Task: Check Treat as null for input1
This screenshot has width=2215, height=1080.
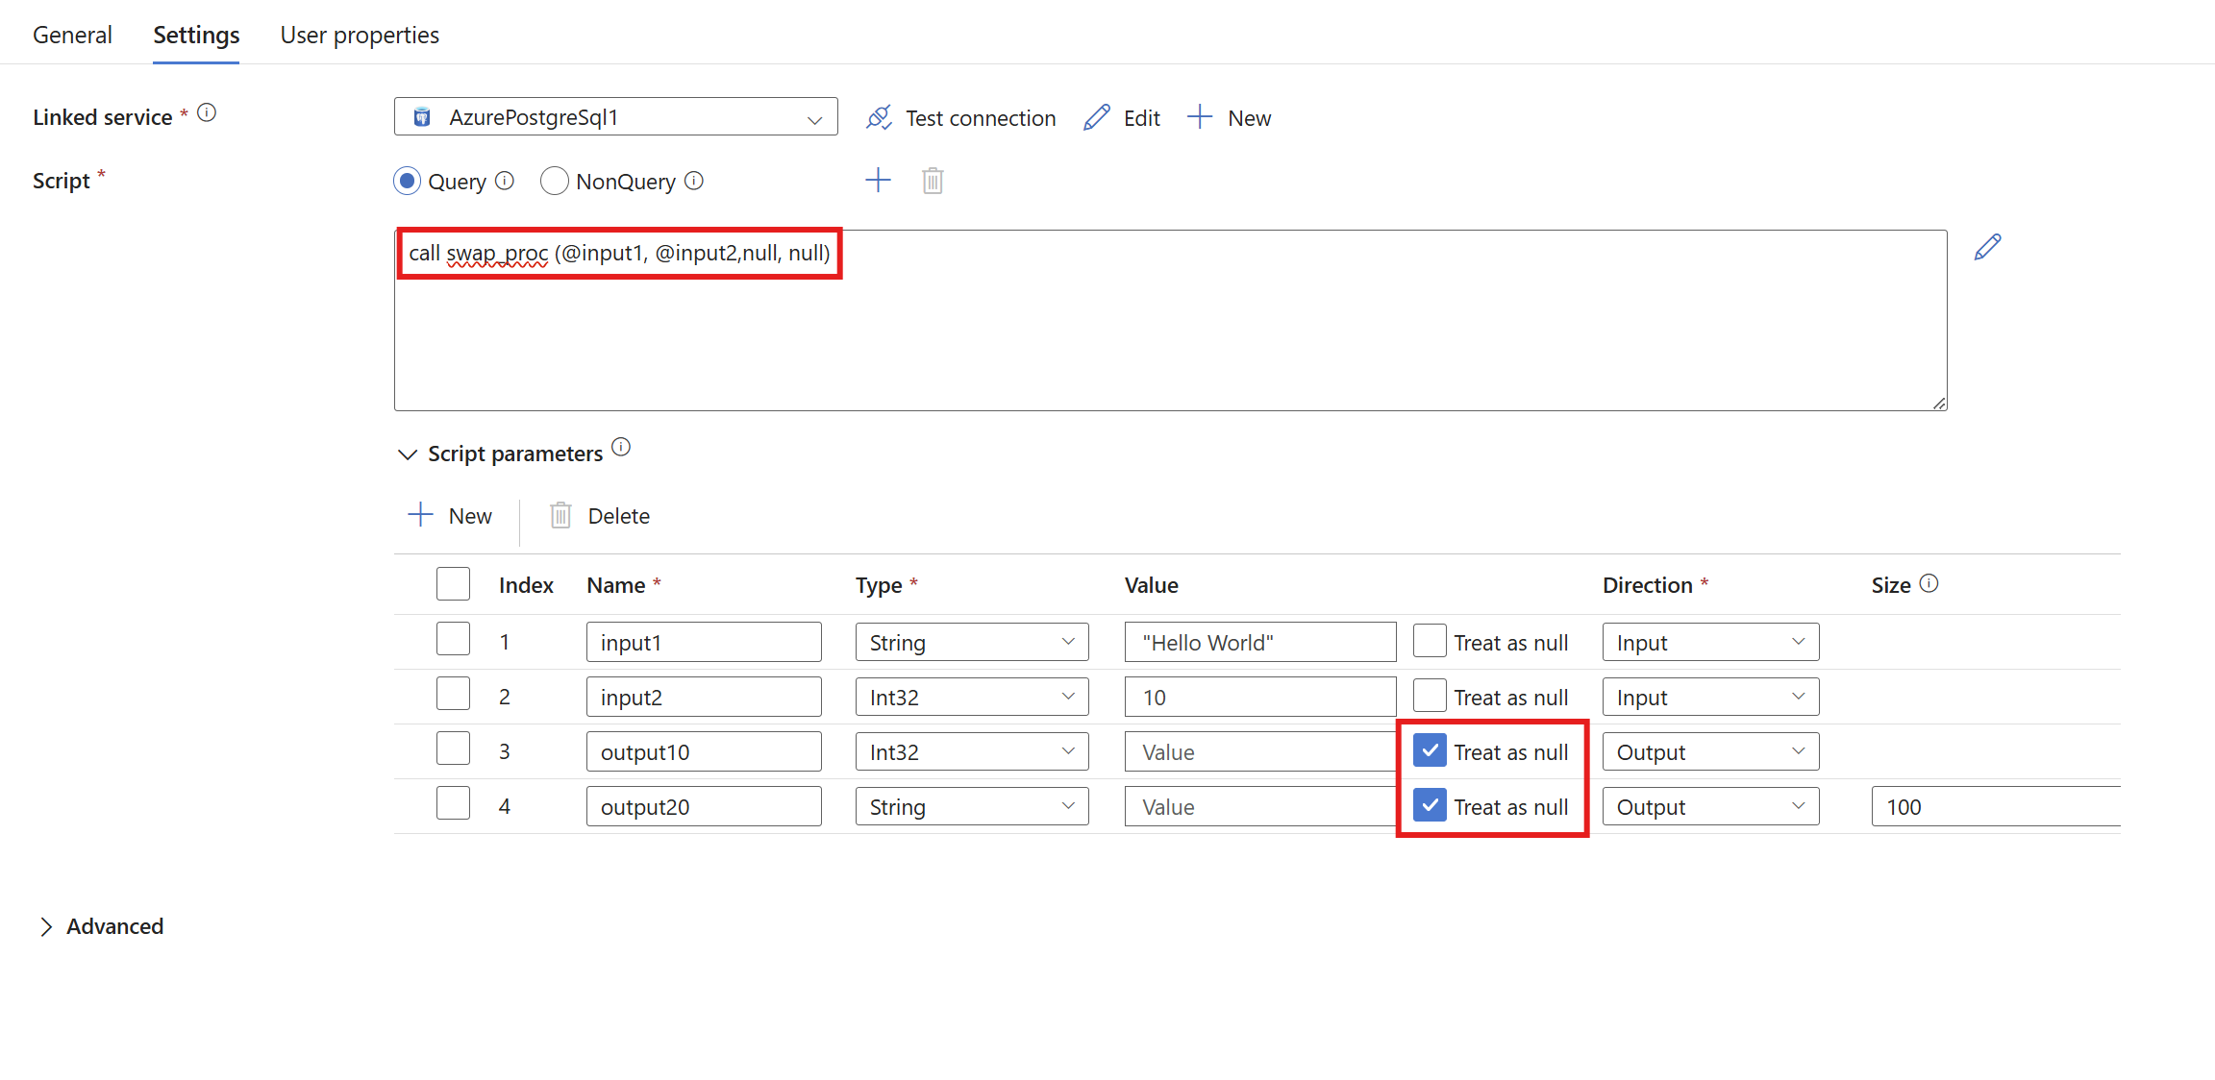Action: [x=1430, y=641]
